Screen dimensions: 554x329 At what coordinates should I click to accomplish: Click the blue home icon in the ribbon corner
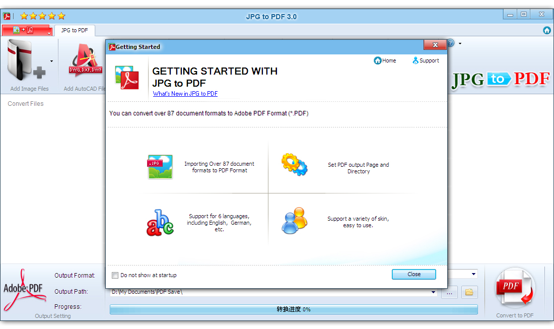(547, 30)
